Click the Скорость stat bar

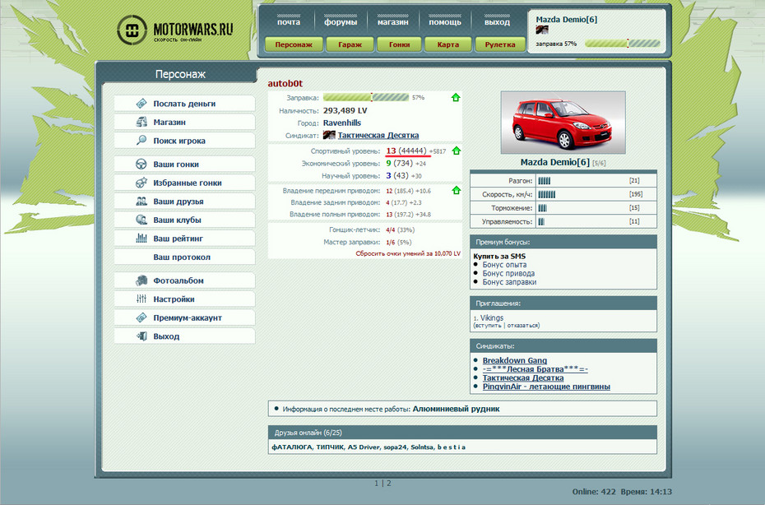(546, 194)
